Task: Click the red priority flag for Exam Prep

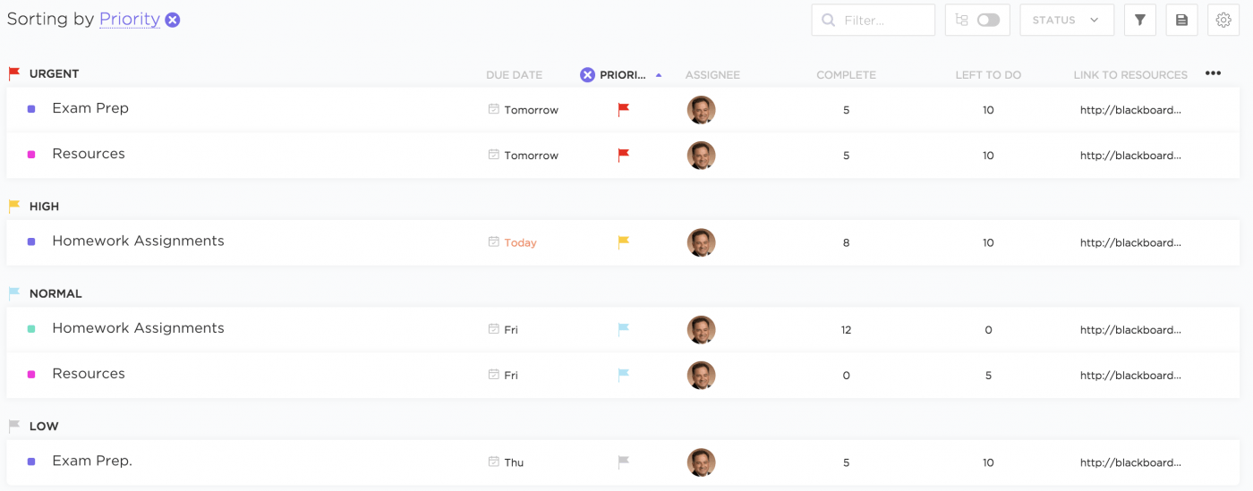Action: pos(624,110)
